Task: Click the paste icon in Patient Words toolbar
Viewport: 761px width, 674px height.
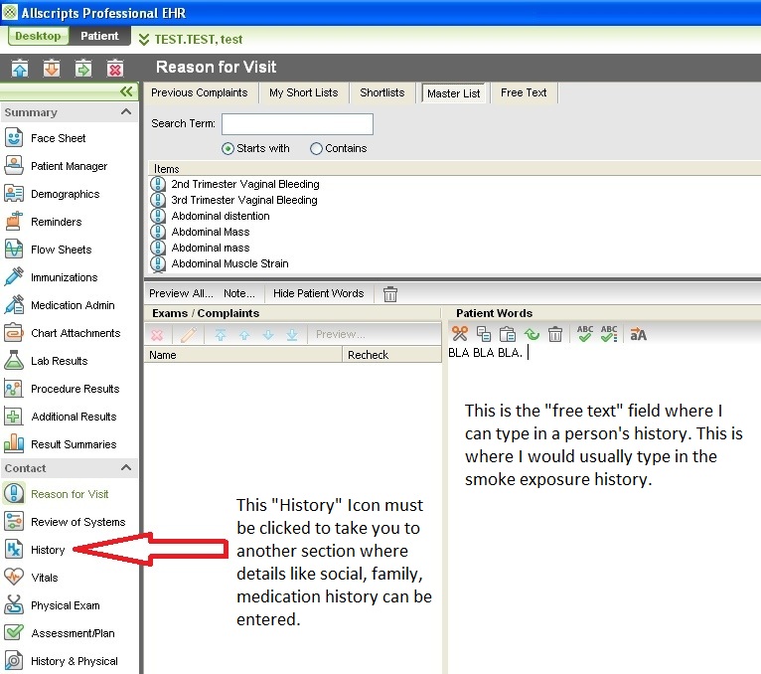Action: coord(508,334)
